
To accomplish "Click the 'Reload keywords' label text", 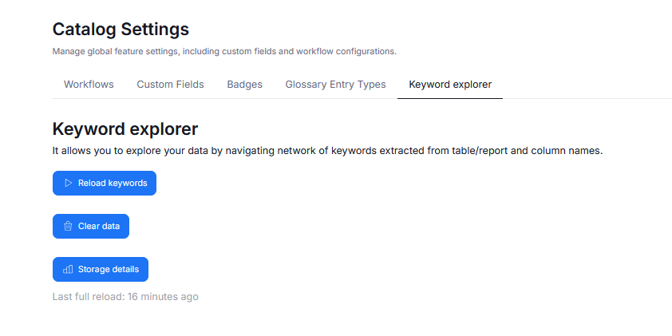I will point(113,183).
